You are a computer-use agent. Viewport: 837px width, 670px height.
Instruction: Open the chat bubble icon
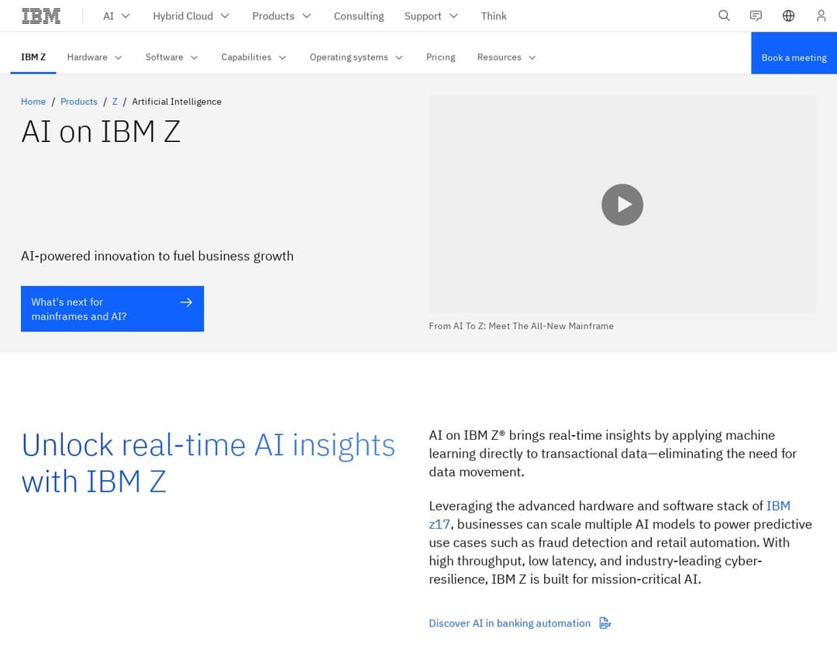[x=756, y=16]
